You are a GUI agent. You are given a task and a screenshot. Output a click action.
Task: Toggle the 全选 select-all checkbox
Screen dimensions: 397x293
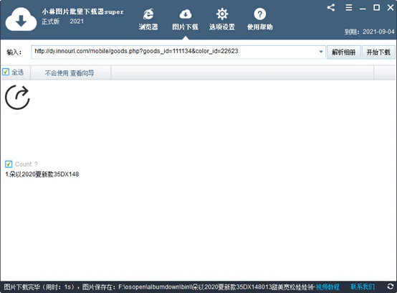click(6, 72)
